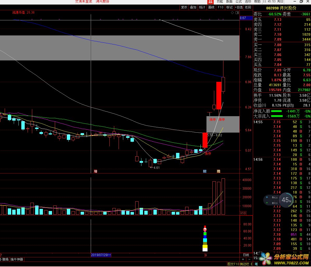This screenshot has height=267, width=311.
Task: Click the X10 volume scale label
Action: pos(243,213)
